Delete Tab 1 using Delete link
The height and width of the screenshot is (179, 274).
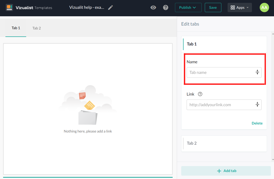pyautogui.click(x=257, y=123)
